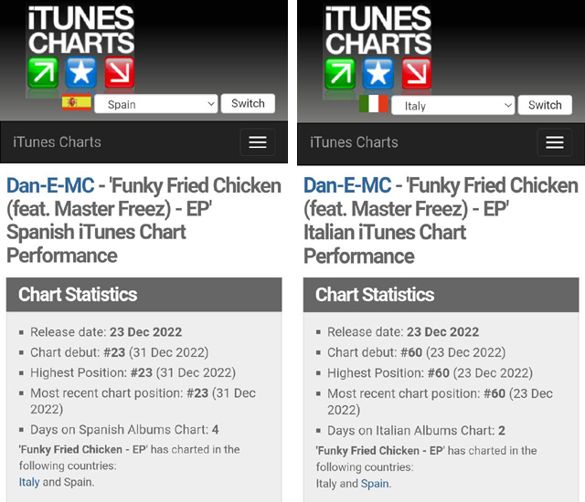585x502 pixels.
Task: Open the Italy country dropdown
Action: coord(453,105)
